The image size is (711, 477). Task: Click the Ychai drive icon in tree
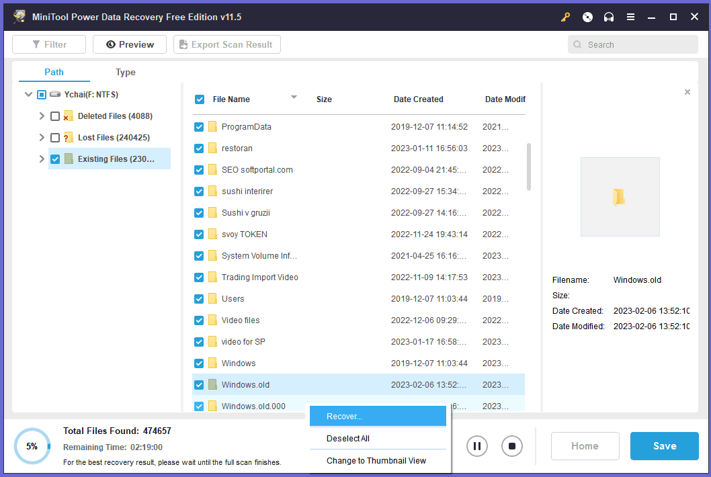click(x=56, y=95)
